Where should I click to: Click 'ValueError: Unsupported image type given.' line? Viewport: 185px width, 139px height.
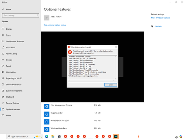[83, 76]
